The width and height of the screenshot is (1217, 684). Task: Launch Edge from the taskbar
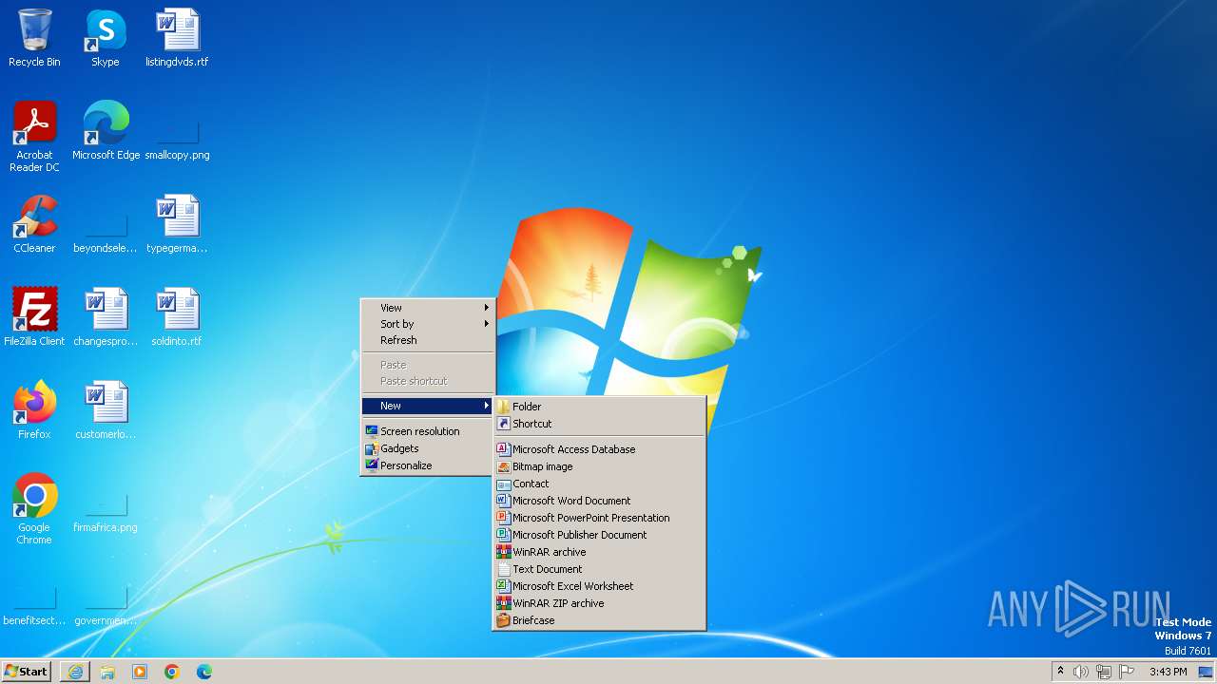(204, 672)
